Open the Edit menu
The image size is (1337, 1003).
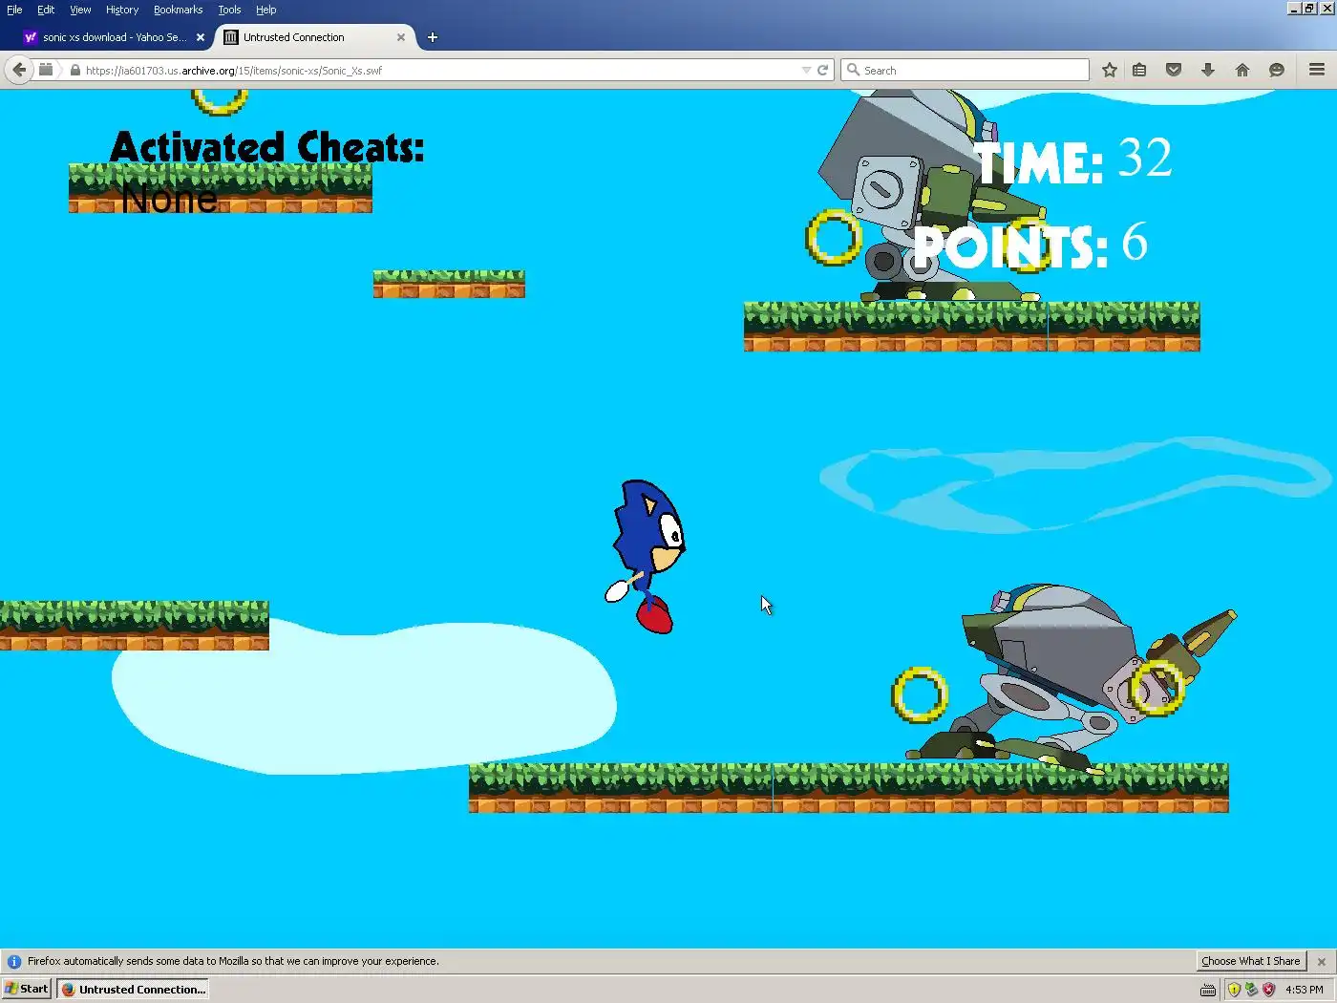(x=46, y=10)
